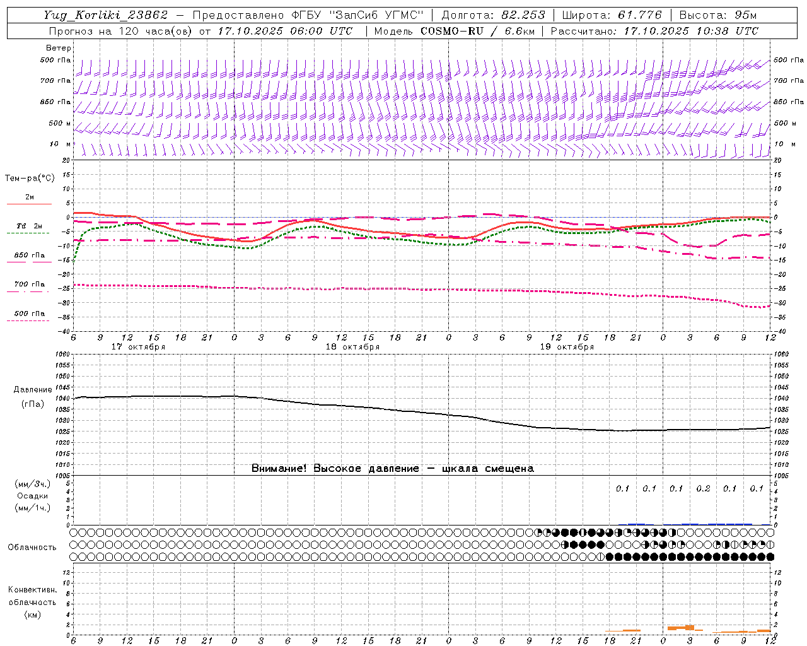Screen dimensions: 807x646
Task: Click the Рассчитано: 17.10.2025 10:38 UTC timestamp
Action: (x=654, y=31)
